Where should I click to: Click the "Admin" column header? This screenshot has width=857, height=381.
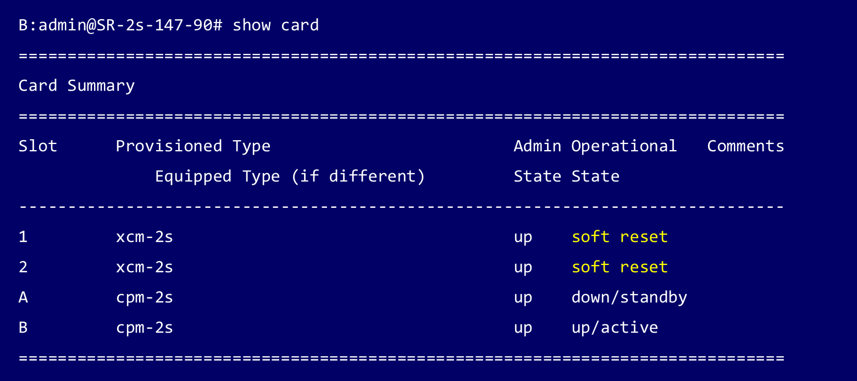point(537,146)
